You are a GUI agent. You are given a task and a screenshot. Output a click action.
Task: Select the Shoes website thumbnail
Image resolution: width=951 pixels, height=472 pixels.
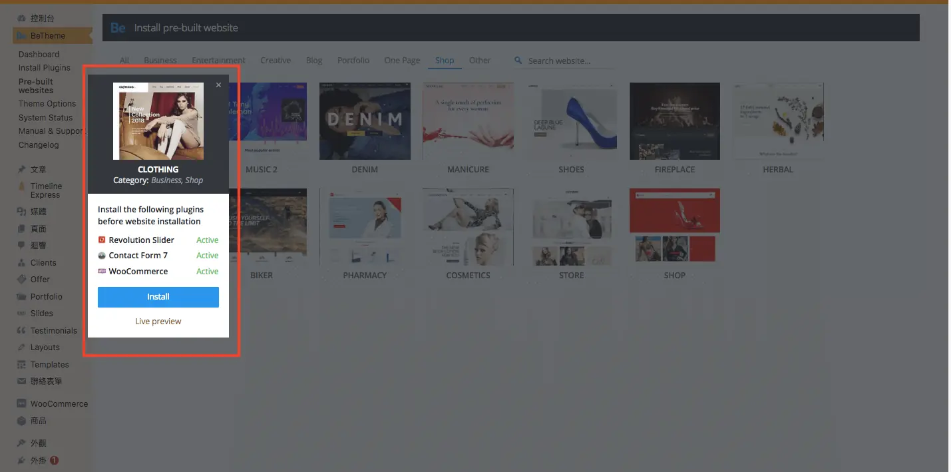coord(571,121)
